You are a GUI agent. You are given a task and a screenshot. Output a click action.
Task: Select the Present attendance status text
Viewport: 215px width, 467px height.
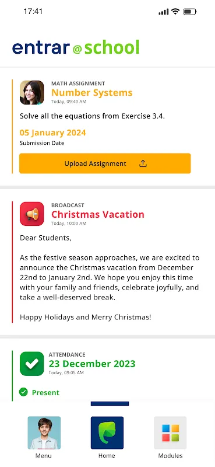(45, 392)
